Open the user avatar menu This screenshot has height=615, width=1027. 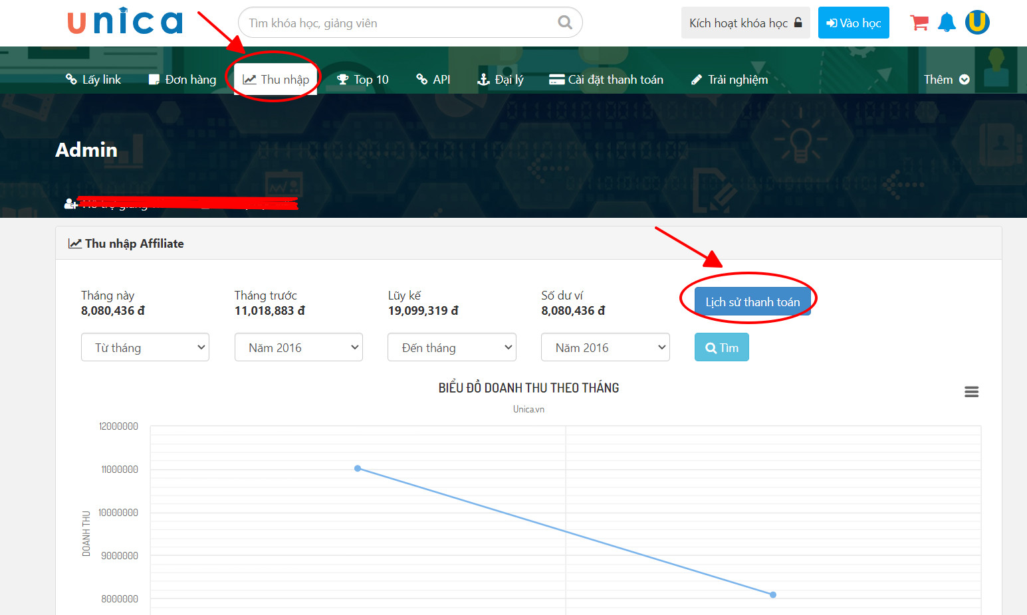[x=977, y=23]
